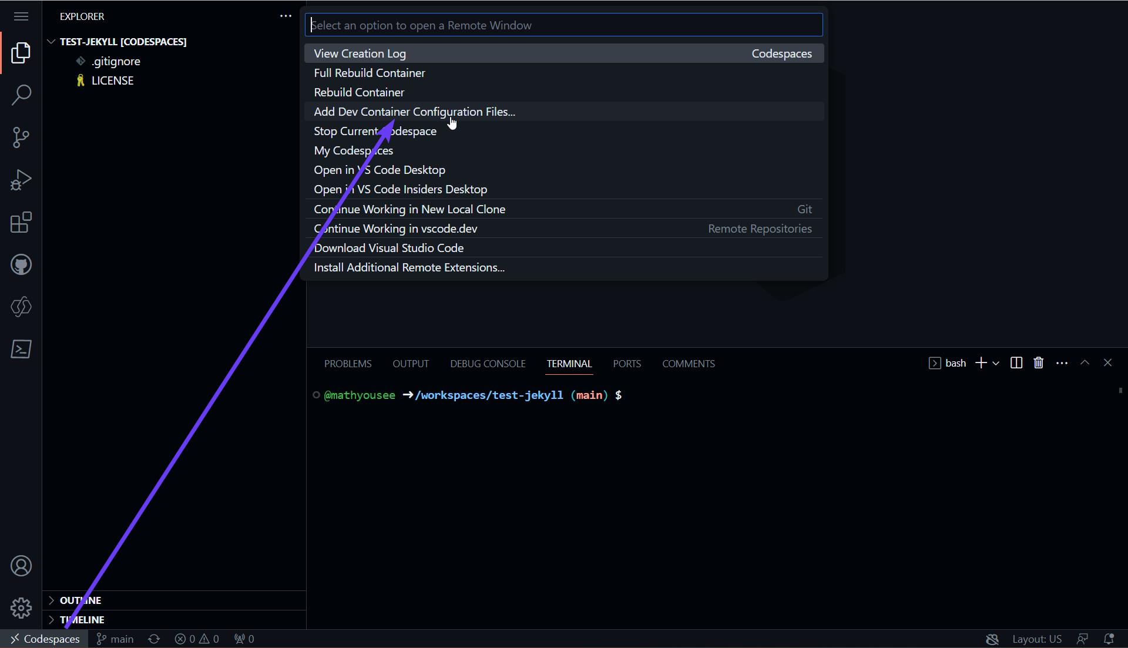Select the Source Control icon
Viewport: 1128px width, 648px height.
pyautogui.click(x=21, y=137)
